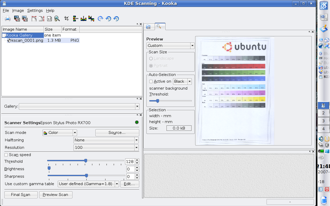The width and height of the screenshot is (330, 206).
Task: Scale image to width icon
Action: pos(34,19)
